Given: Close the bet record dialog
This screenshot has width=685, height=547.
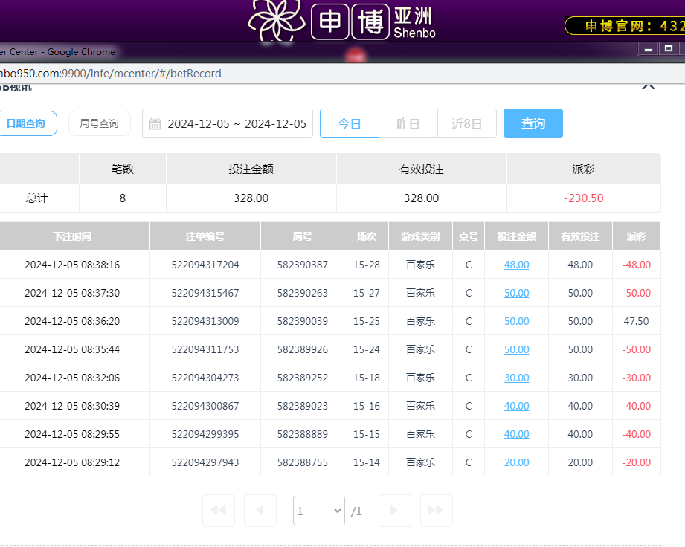Looking at the screenshot, I should pyautogui.click(x=648, y=85).
